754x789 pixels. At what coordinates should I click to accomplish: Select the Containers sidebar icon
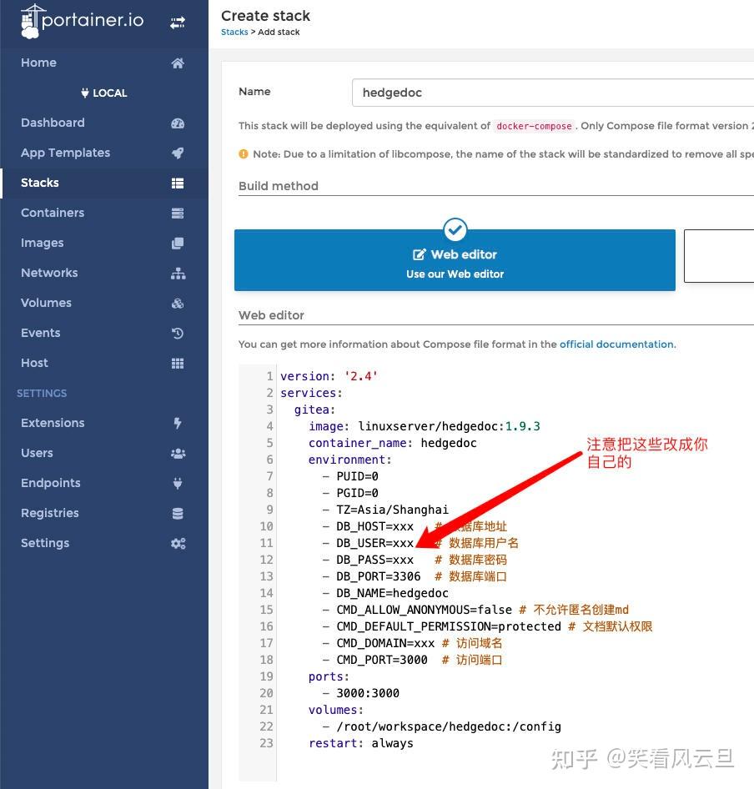coord(178,213)
